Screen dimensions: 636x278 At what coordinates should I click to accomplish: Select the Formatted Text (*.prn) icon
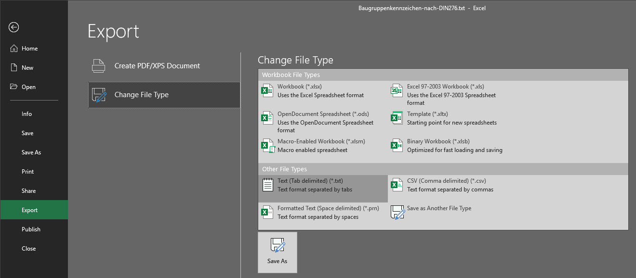click(x=267, y=212)
